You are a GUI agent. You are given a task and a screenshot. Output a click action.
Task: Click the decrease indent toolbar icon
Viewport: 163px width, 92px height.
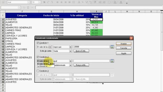[100, 2]
